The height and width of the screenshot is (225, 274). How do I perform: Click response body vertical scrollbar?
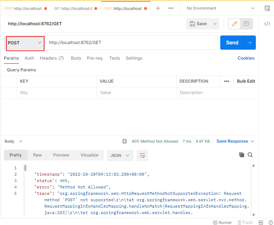click(253, 190)
